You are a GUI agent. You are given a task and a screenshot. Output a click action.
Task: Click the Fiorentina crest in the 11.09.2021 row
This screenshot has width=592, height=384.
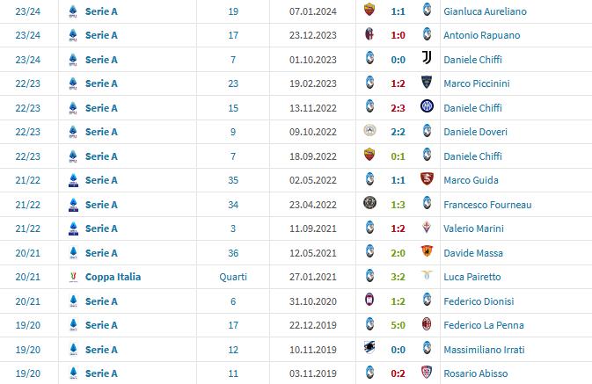pos(428,228)
